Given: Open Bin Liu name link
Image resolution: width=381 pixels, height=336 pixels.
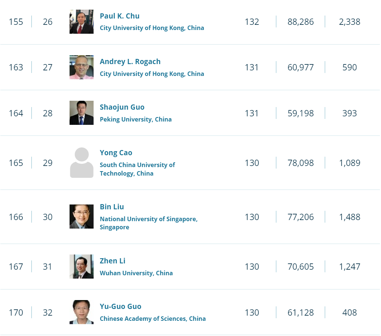Looking at the screenshot, I should (112, 207).
